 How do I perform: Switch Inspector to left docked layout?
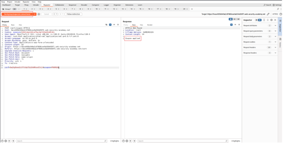[256, 20]
